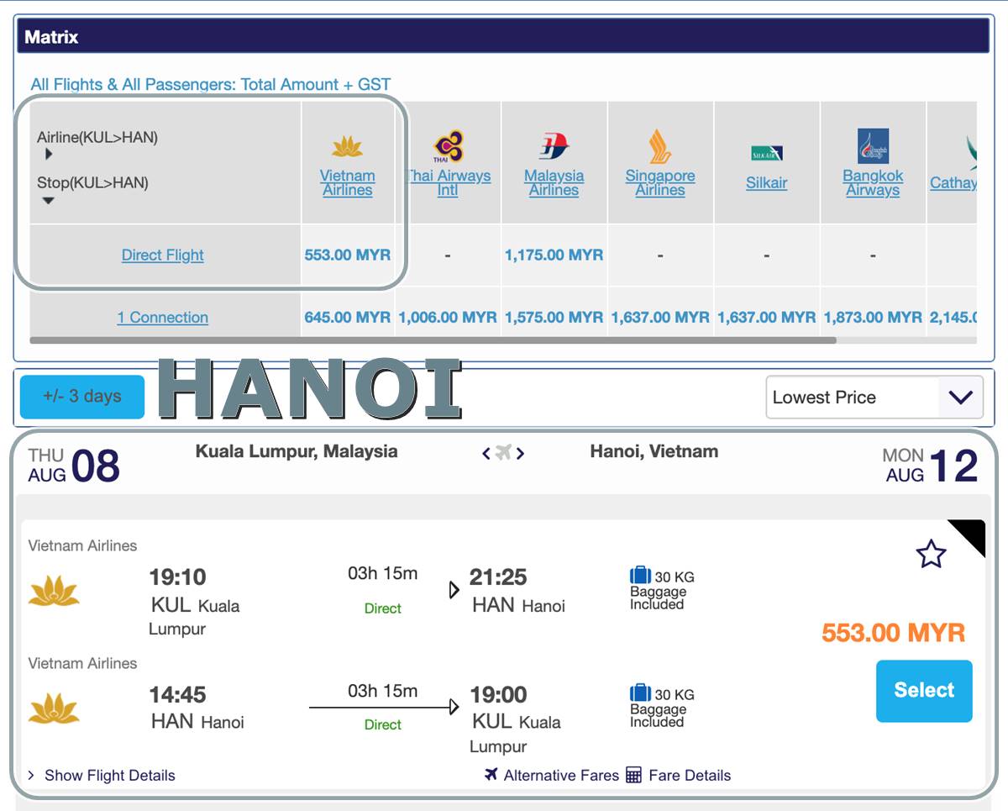Select the 553.00 MYR flight
Screen dimensions: 1008x811
pyautogui.click(x=924, y=691)
